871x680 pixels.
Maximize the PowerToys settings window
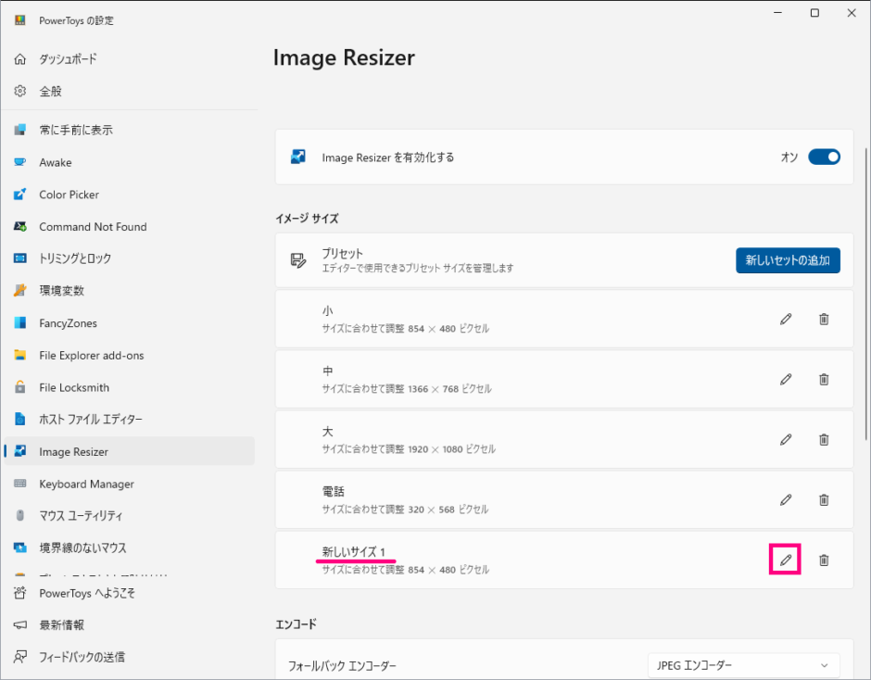tap(814, 13)
